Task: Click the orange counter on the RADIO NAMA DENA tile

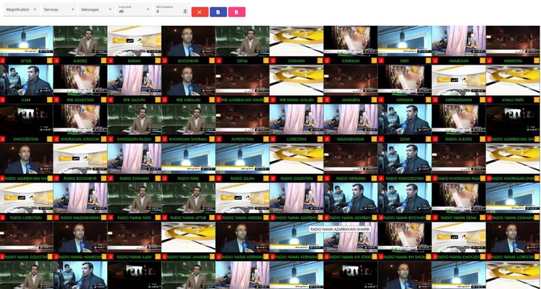Action: pos(482,218)
